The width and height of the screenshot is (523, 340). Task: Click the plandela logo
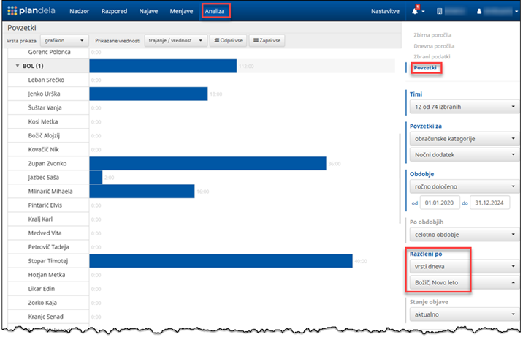[x=33, y=12]
